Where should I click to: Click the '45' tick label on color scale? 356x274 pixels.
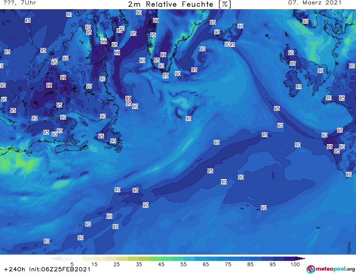click(x=161, y=264)
